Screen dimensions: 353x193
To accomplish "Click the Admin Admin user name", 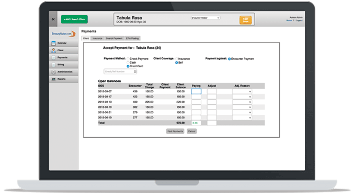I will (x=296, y=17).
